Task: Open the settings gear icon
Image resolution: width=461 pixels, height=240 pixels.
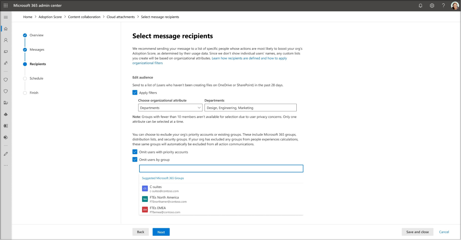Action: (432, 5)
